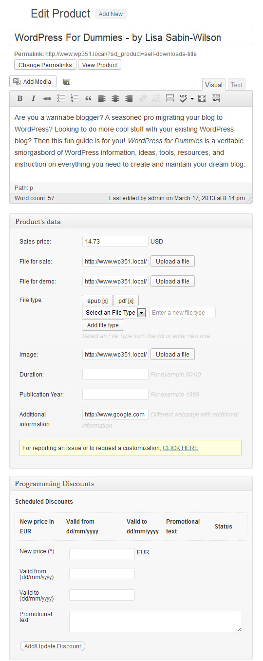Click Change Permalinks button
The height and width of the screenshot is (661, 263).
[45, 65]
